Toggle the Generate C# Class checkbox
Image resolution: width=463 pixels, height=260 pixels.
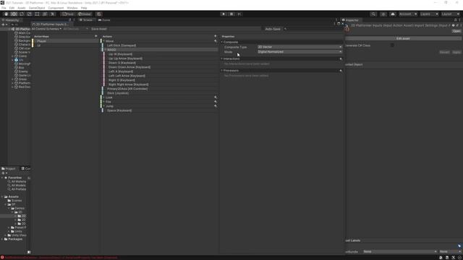[x=392, y=45]
